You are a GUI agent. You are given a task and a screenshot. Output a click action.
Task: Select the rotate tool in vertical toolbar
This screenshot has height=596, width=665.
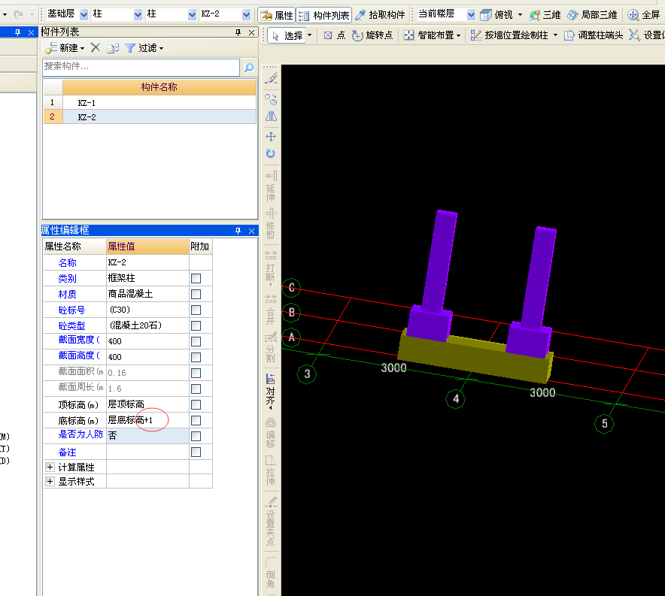coord(271,153)
